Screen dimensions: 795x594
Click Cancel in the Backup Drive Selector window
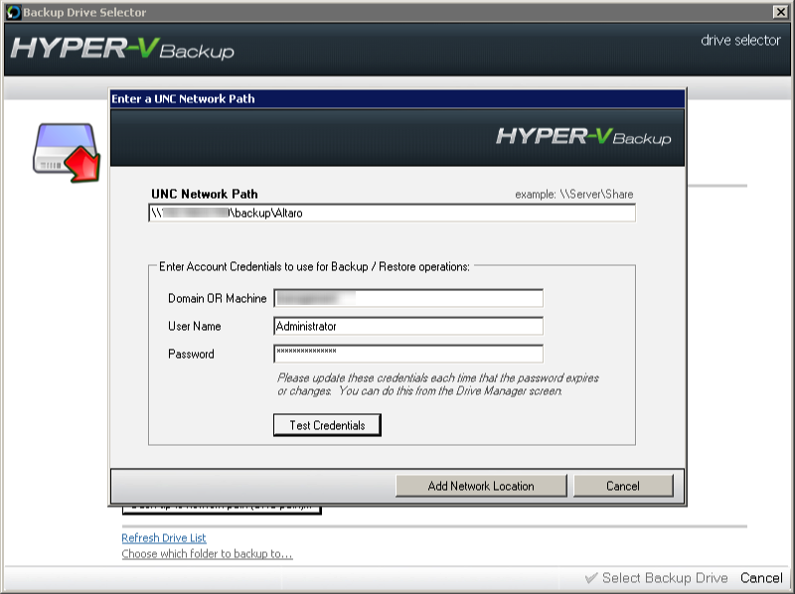coord(761,578)
